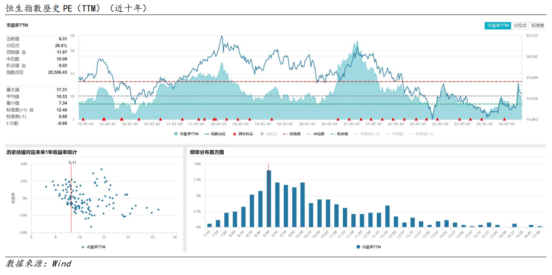The width and height of the screenshot is (552, 275).
Task: Switch to the 分位点 tab
Action: (520, 25)
